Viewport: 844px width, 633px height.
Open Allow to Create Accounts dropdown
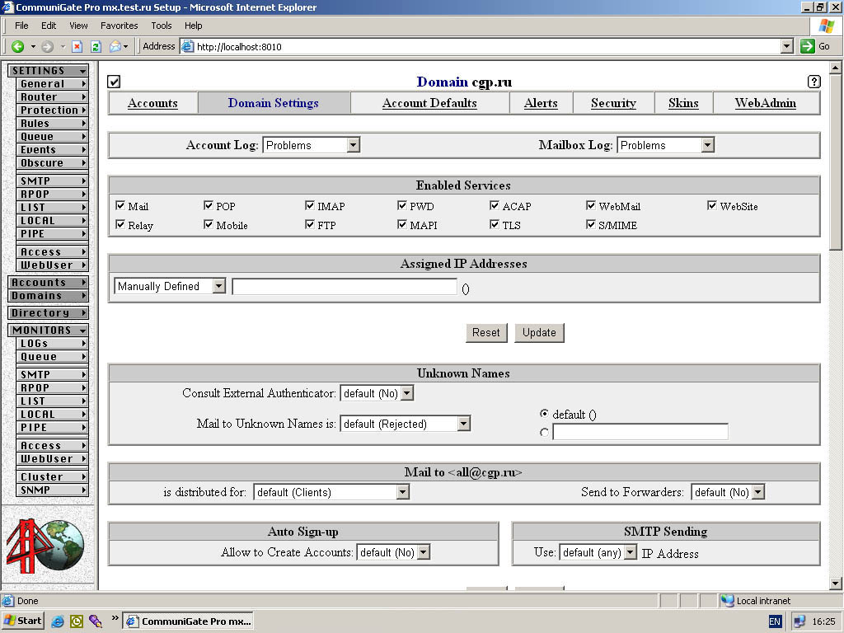tap(393, 552)
